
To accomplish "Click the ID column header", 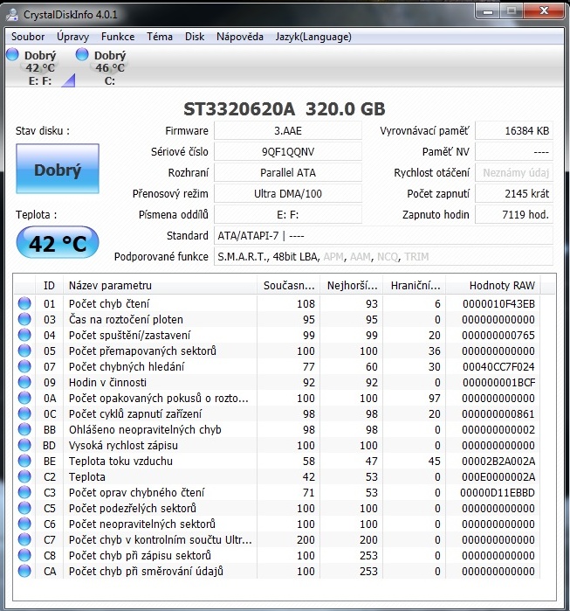I will 49,285.
